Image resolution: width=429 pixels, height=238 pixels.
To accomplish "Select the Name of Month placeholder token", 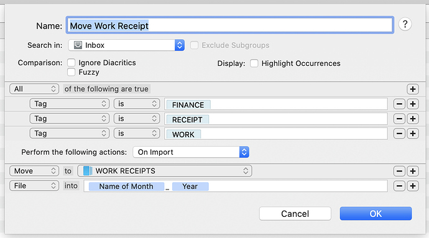I will 126,186.
